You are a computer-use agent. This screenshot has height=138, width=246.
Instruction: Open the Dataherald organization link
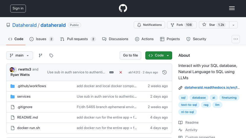coord(24,25)
